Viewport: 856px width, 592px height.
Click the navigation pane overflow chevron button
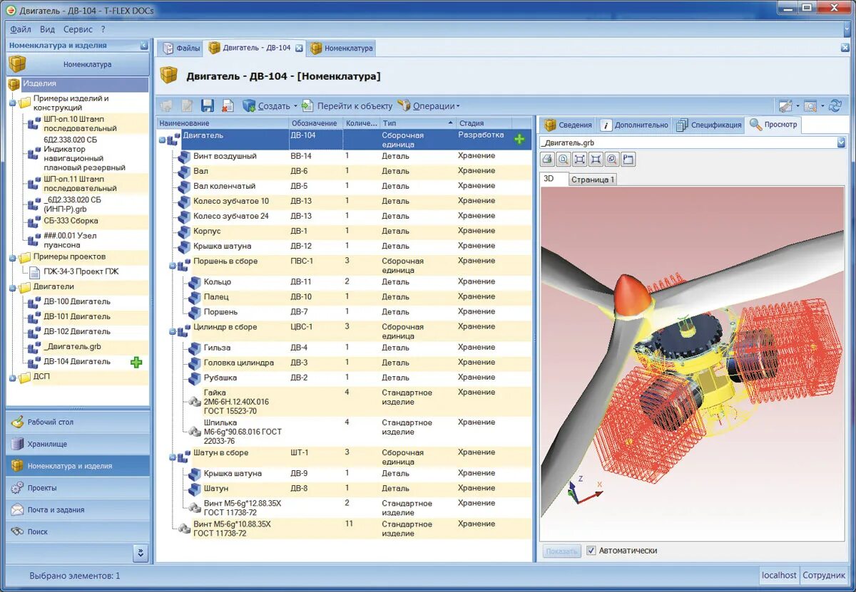141,553
